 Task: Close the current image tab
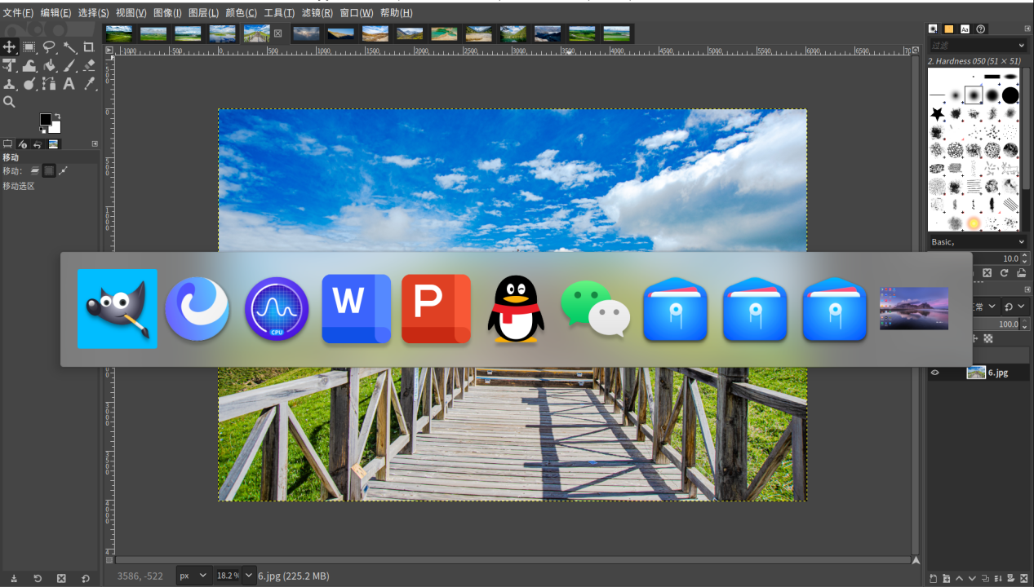pyautogui.click(x=277, y=33)
